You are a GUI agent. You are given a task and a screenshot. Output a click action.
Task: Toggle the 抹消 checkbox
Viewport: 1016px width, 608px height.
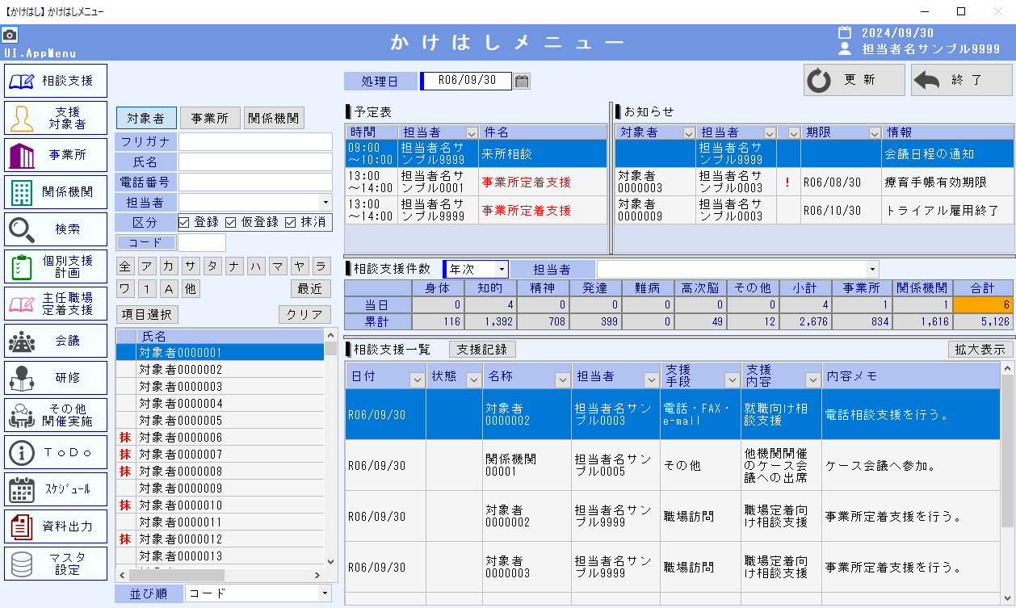click(x=291, y=222)
